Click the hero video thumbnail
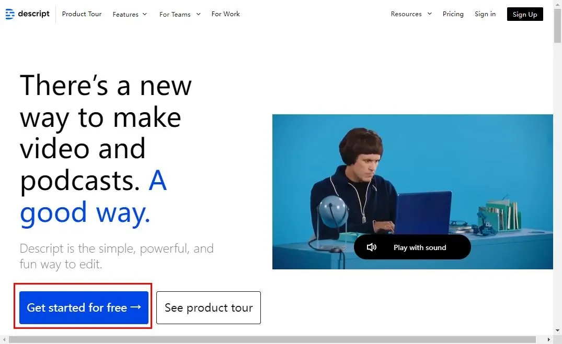This screenshot has height=344, width=562. point(412,192)
